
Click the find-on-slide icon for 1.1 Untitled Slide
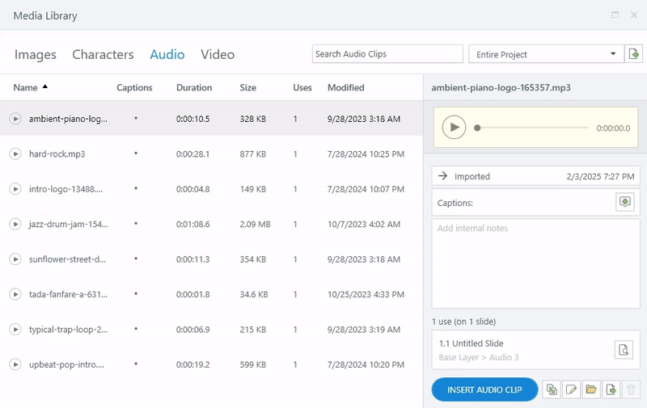coord(623,350)
